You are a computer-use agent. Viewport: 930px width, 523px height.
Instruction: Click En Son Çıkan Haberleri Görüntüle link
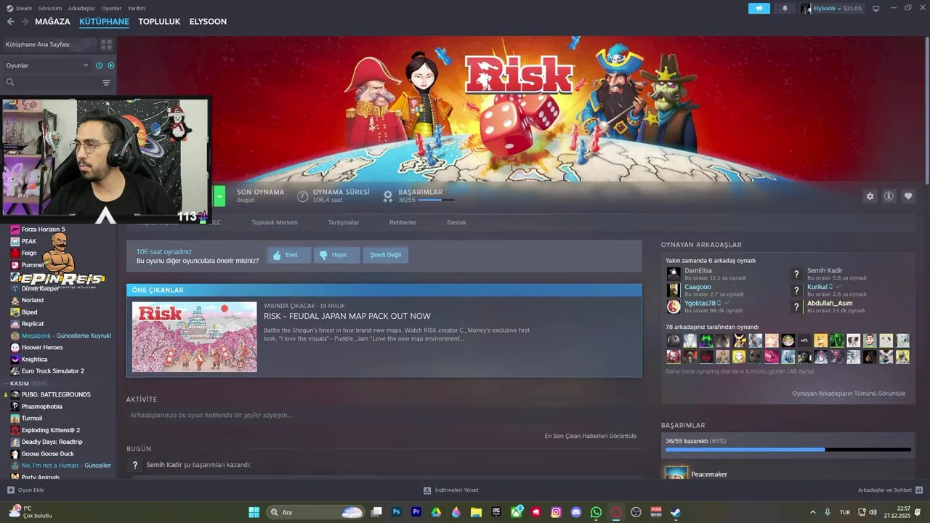[x=591, y=436]
